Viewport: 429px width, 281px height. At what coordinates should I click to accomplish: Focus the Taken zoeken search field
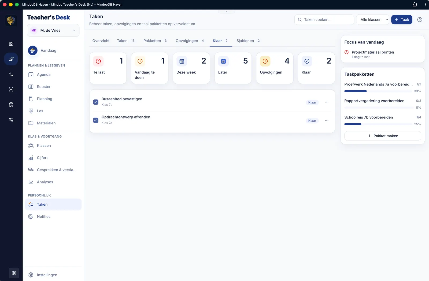pos(324,20)
